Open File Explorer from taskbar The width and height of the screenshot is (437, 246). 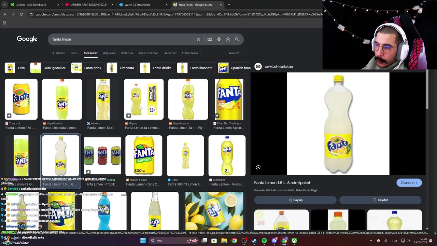click(x=224, y=241)
